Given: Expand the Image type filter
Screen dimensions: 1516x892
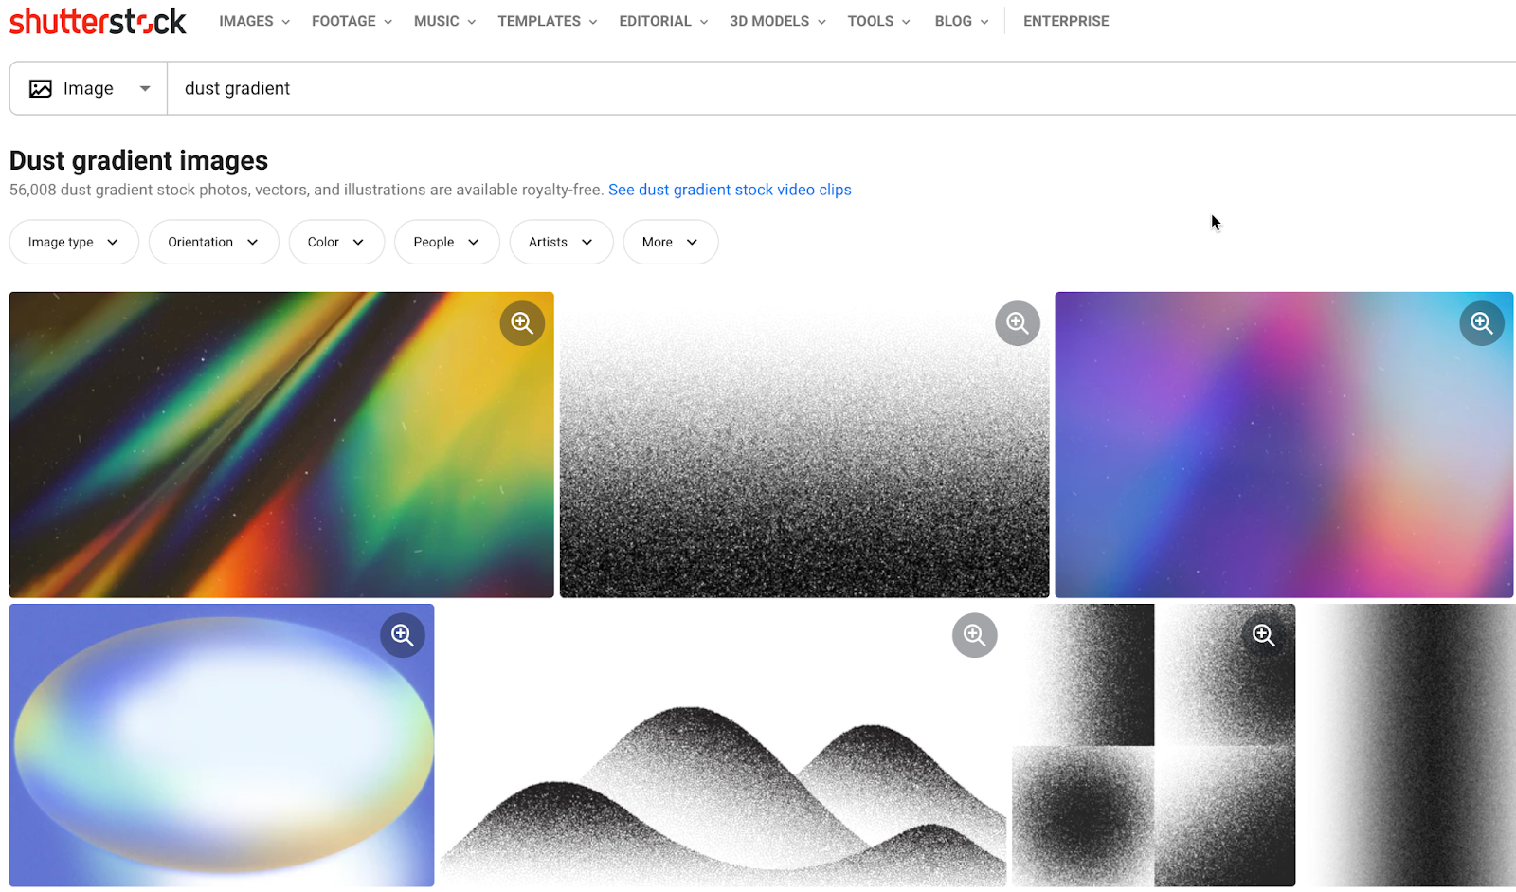Looking at the screenshot, I should [74, 242].
